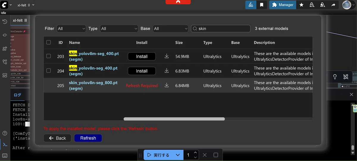
Task: Click the blue ship icon in top toolbar
Action: pos(251,5)
